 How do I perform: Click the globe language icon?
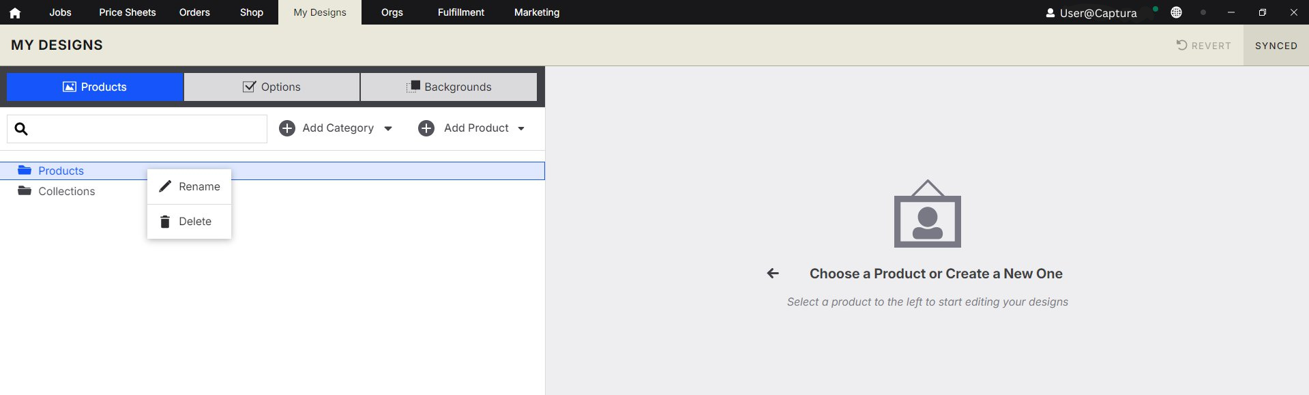[x=1176, y=12]
